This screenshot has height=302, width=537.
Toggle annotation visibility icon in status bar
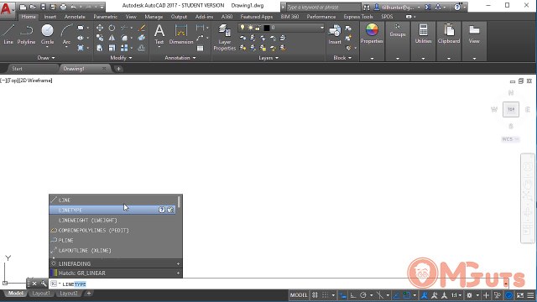pos(425,295)
